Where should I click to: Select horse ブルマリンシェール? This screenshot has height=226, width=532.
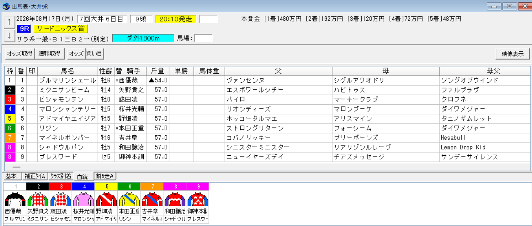click(68, 81)
